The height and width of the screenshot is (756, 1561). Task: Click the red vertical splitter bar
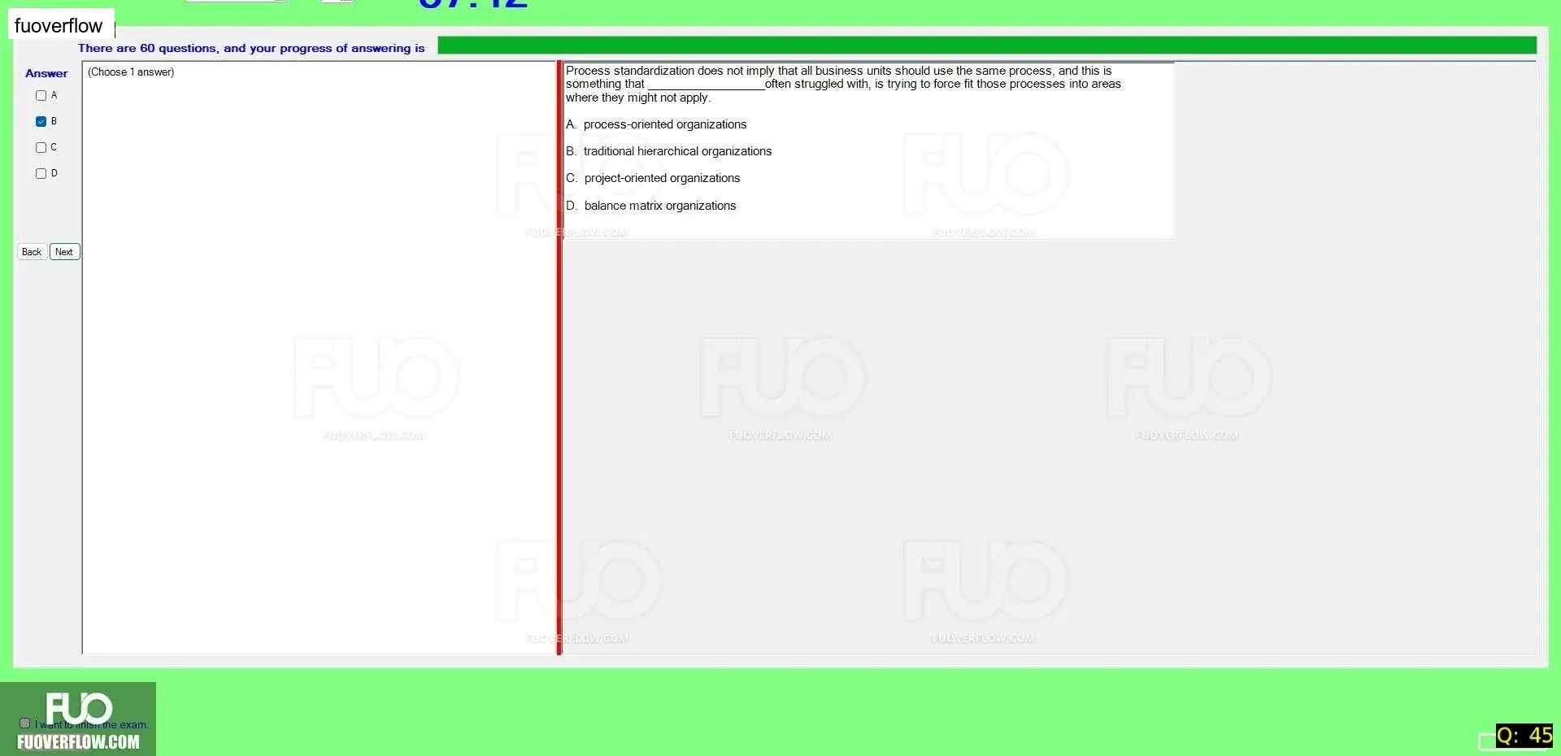click(559, 358)
